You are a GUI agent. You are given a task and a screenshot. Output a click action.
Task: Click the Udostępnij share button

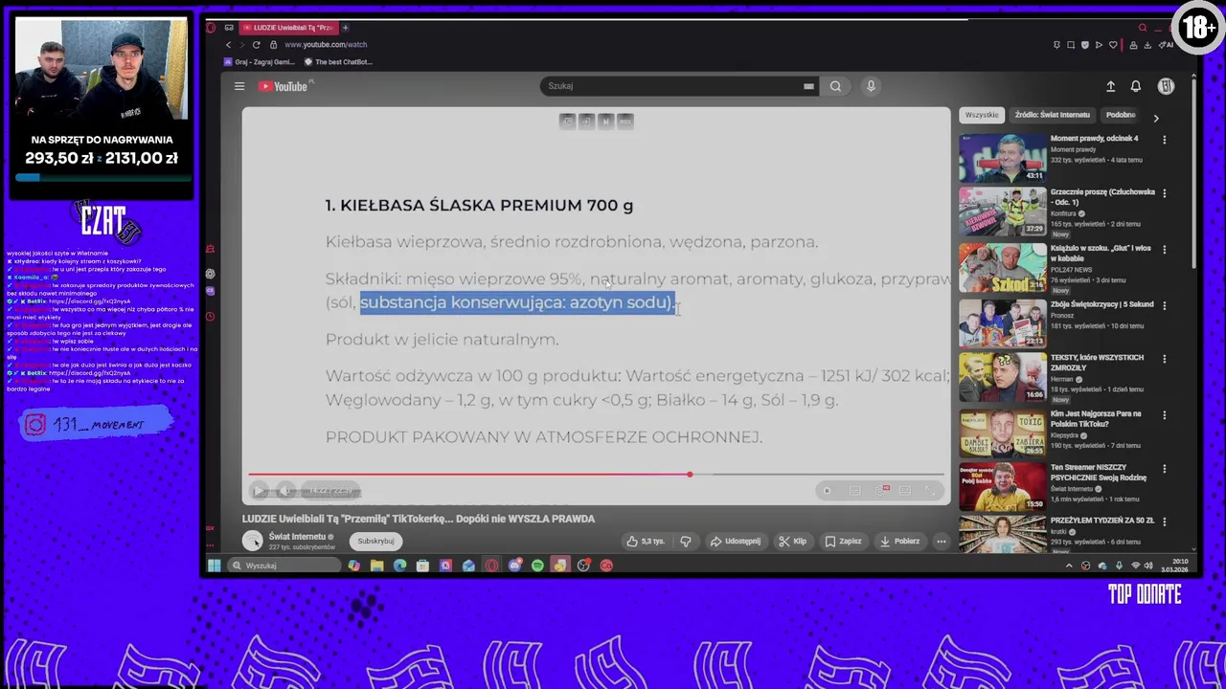(x=736, y=542)
